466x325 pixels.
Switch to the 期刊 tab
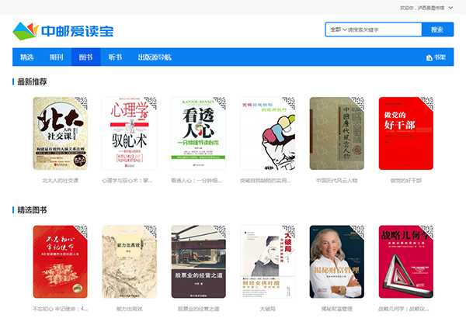[x=56, y=57]
